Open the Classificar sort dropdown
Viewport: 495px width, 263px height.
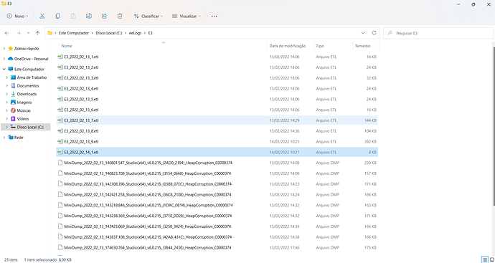(x=148, y=16)
